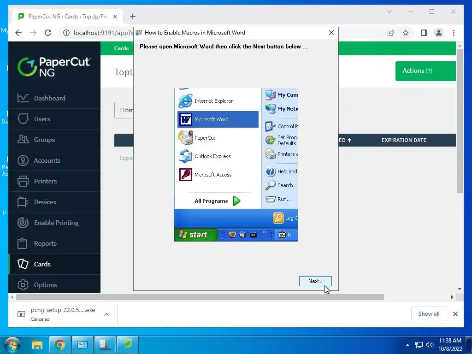472x354 pixels.
Task: Sort by the EXPIRATION DATE column
Action: click(x=404, y=140)
